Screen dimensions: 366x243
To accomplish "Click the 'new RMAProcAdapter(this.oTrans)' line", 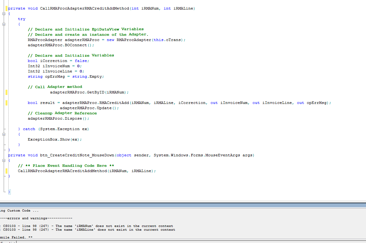I will (x=107, y=40).
